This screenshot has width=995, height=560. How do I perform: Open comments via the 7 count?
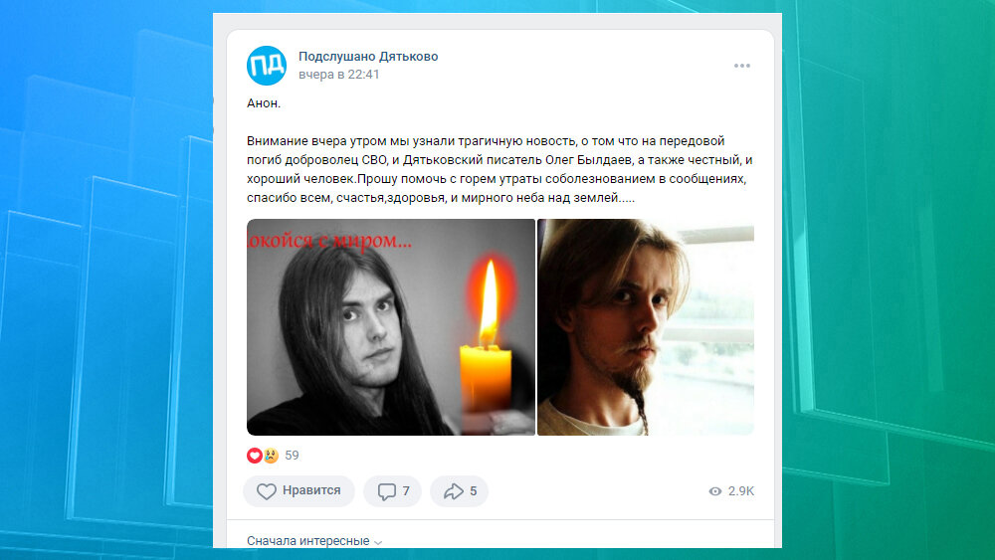coord(406,491)
